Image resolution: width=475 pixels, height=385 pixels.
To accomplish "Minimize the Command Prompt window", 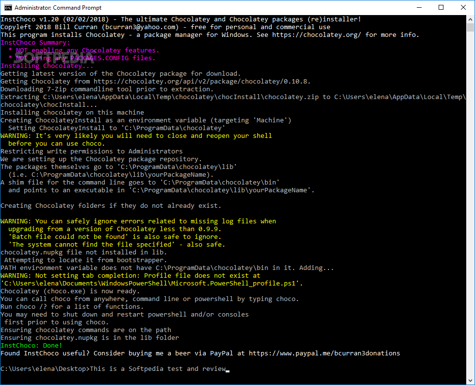I will 419,7.
